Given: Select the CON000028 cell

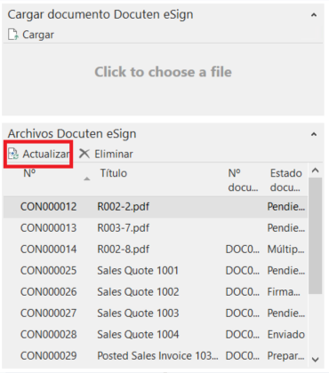Looking at the screenshot, I should tap(48, 335).
